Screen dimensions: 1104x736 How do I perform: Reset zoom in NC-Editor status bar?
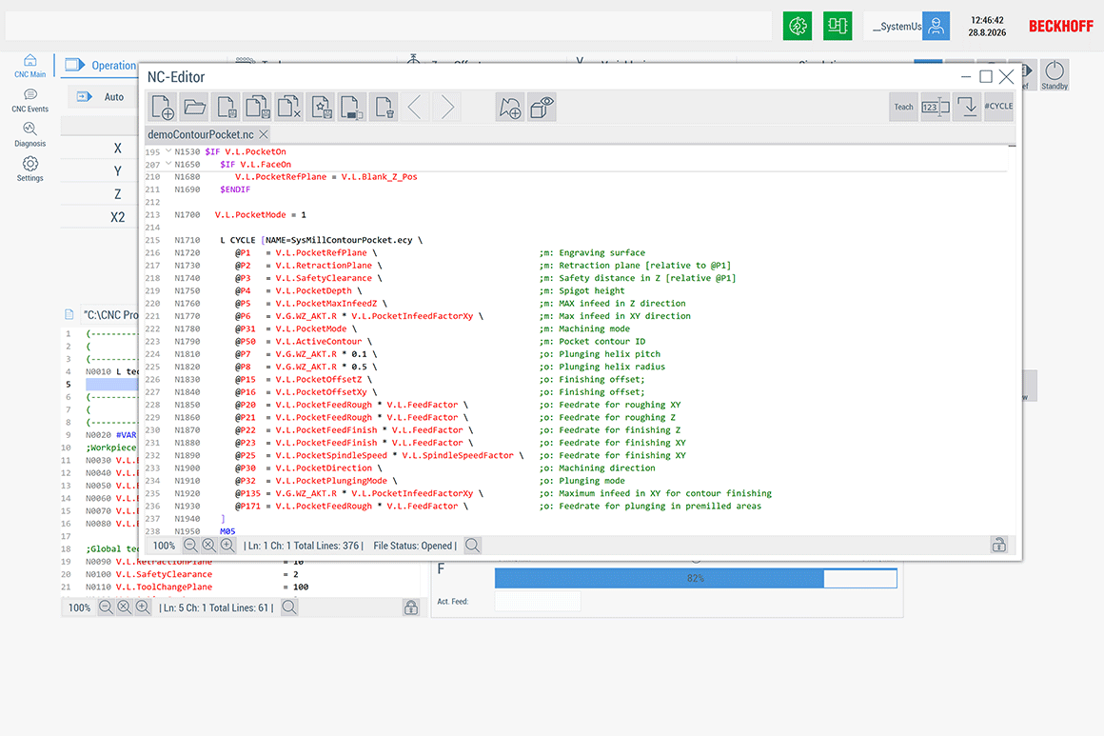coord(208,546)
